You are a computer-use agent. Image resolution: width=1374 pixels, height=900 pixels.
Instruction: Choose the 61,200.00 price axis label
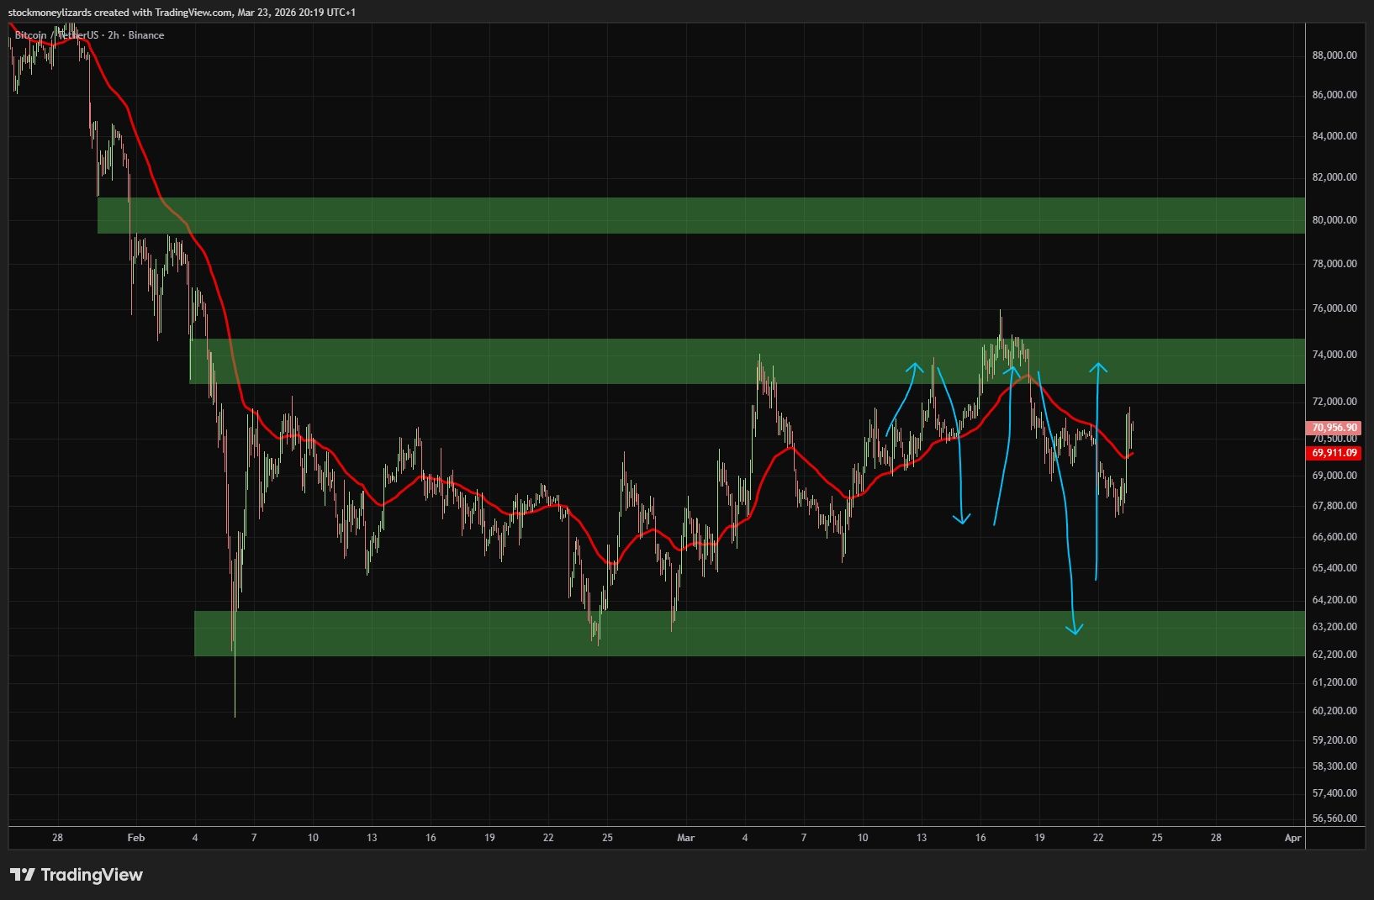[1334, 682]
